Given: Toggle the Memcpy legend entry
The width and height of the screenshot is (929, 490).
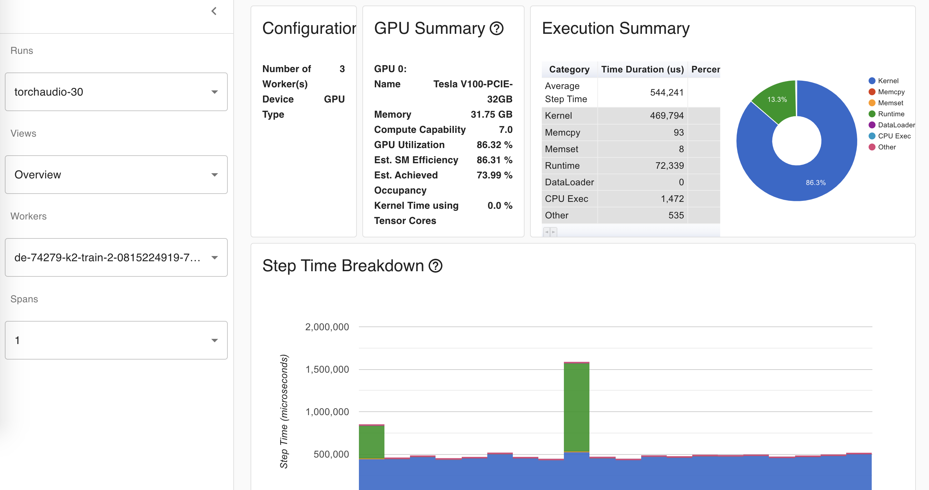Looking at the screenshot, I should [x=890, y=92].
